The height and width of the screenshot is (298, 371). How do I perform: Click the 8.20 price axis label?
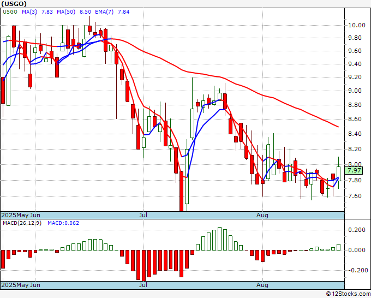pos(354,149)
